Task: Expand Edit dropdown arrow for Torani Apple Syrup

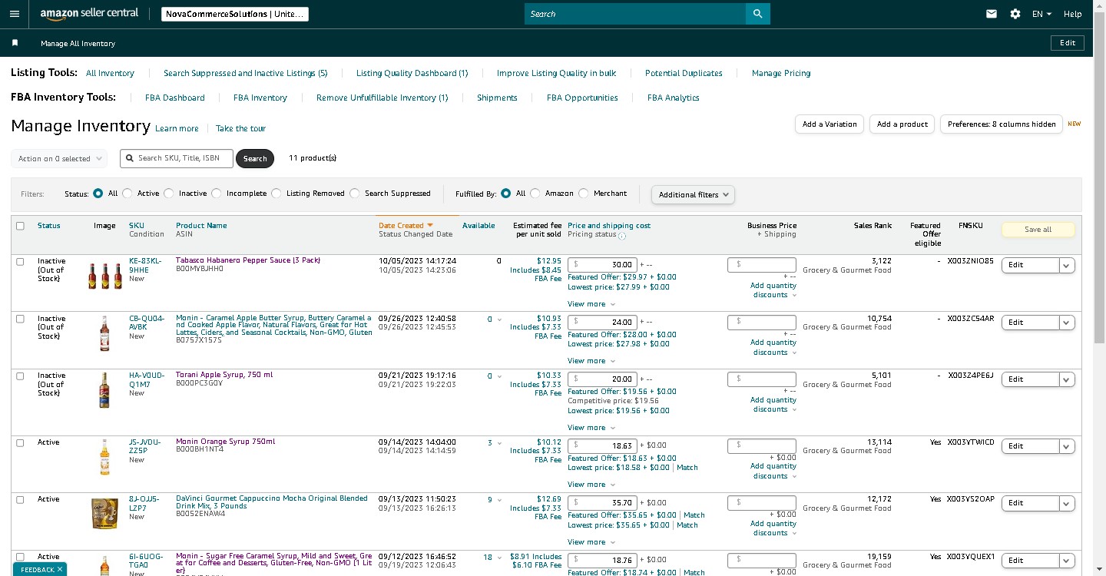Action: [1066, 379]
